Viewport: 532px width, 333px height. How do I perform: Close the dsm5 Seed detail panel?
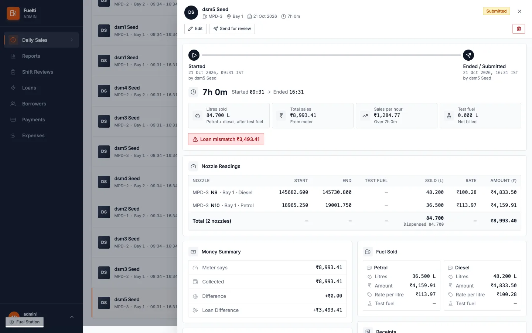point(519,11)
